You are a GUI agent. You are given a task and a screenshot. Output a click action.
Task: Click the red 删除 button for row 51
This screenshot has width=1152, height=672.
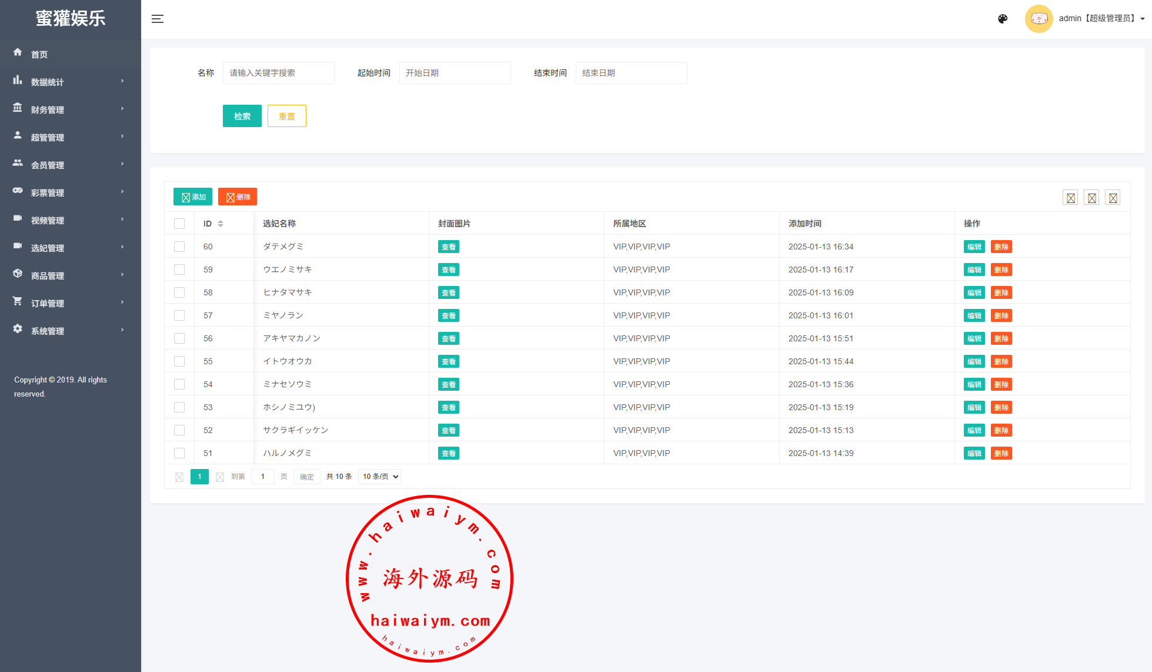(1001, 453)
